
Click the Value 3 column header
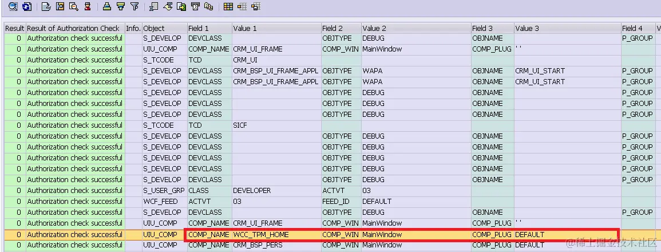point(567,28)
